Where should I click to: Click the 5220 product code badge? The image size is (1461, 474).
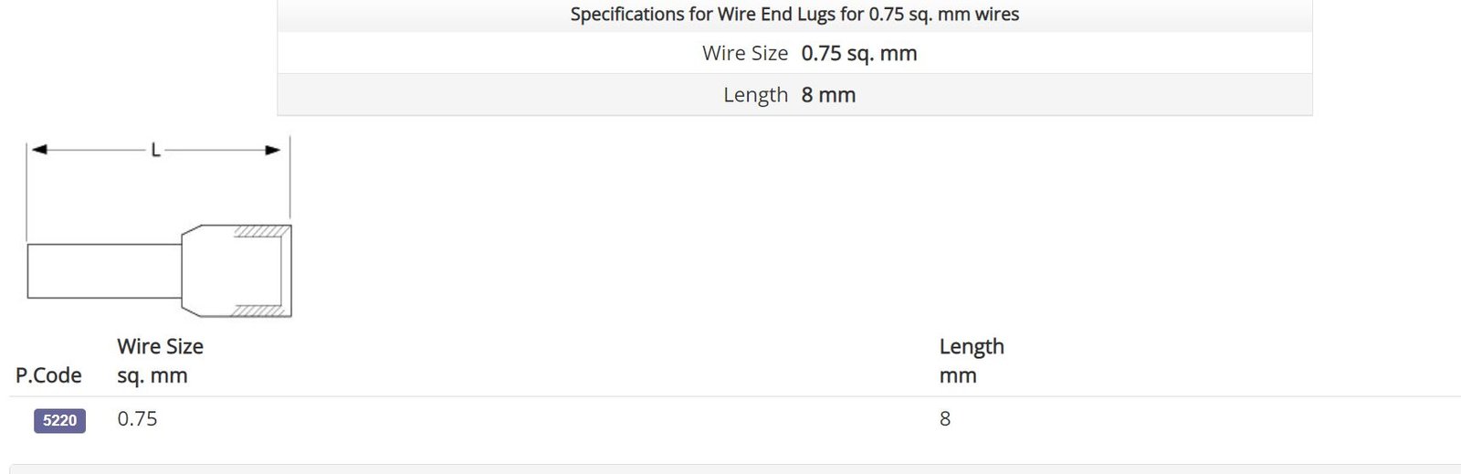(x=59, y=420)
